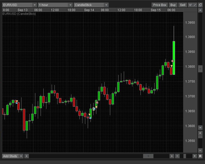The width and height of the screenshot is (205, 164).
Task: Click the brown circle marker near 1.3820
Action: tap(173, 61)
